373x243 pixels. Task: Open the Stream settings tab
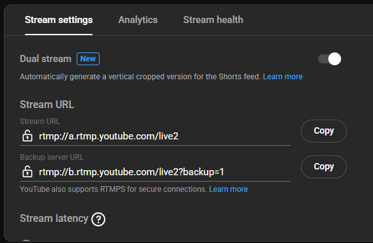click(59, 20)
